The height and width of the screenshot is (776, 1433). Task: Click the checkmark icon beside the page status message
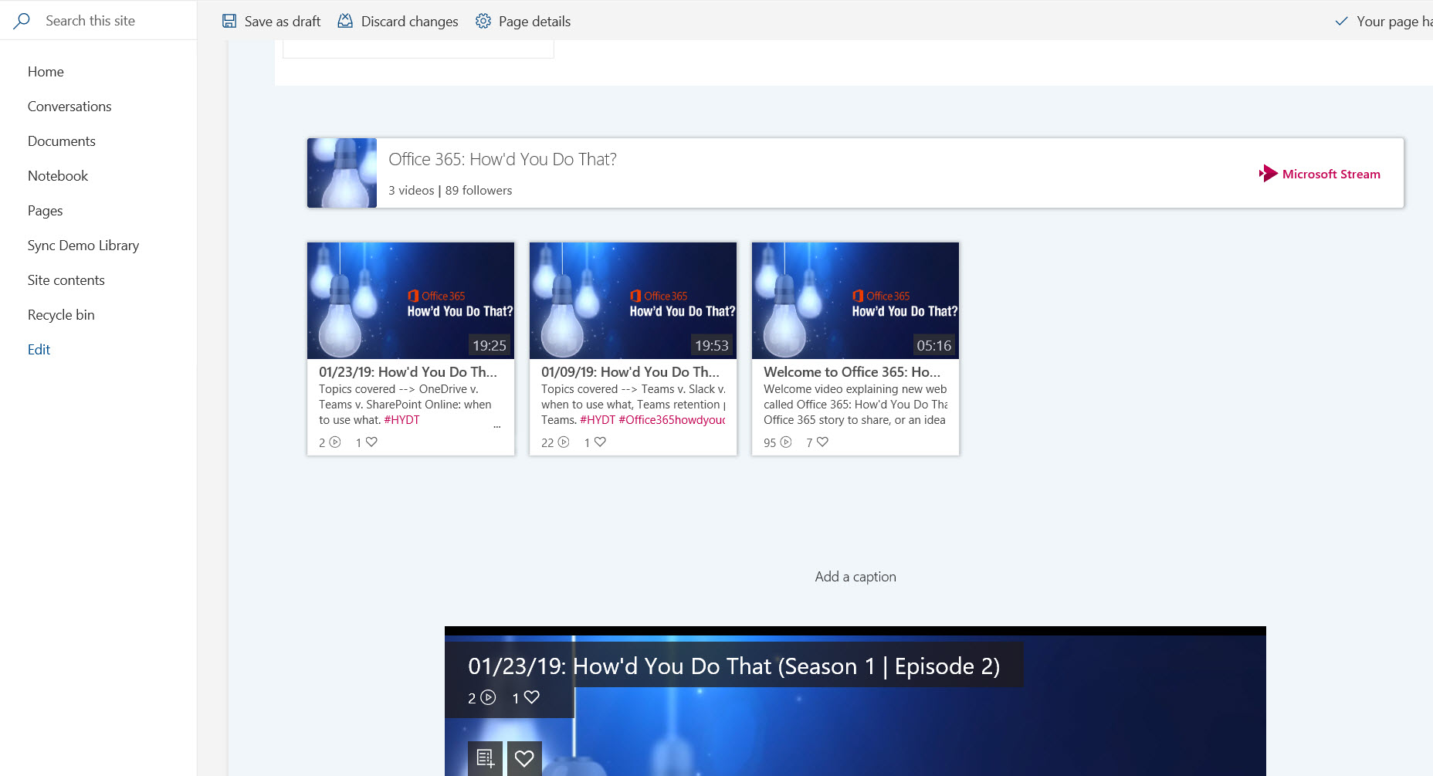click(x=1340, y=22)
